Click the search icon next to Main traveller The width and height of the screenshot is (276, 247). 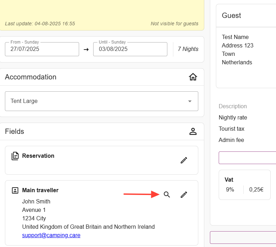click(x=167, y=195)
